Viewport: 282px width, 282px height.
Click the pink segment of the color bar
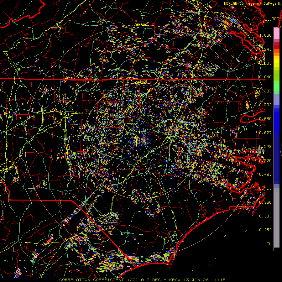[277, 33]
